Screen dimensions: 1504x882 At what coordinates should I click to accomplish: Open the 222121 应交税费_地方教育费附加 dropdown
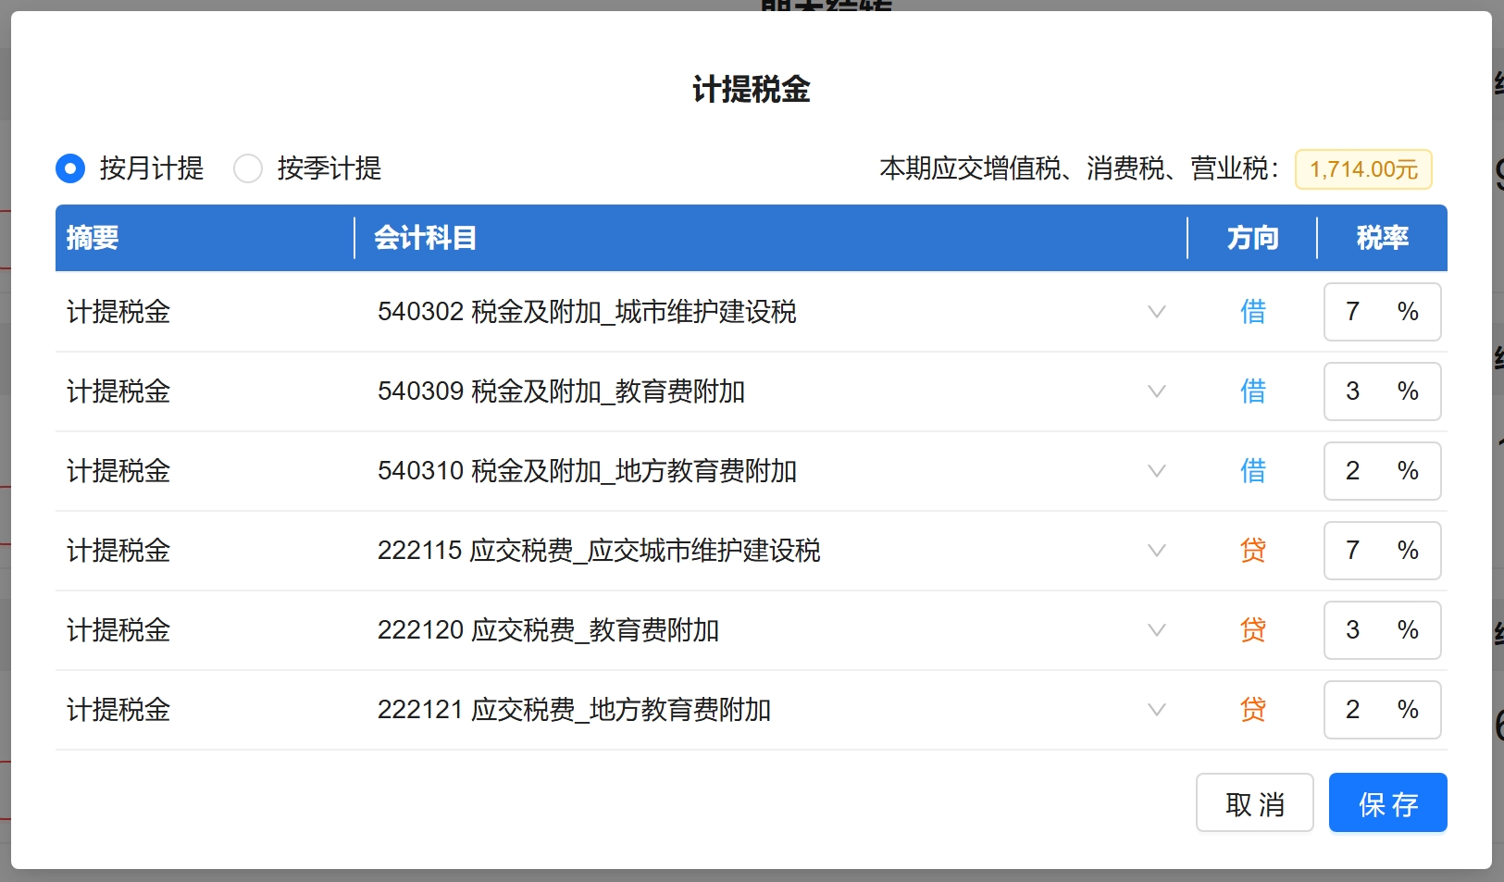(1156, 710)
